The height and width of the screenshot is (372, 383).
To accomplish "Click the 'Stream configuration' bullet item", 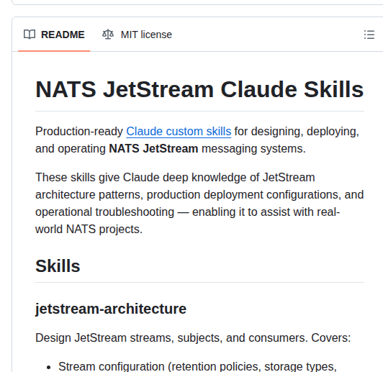I will point(197,367).
